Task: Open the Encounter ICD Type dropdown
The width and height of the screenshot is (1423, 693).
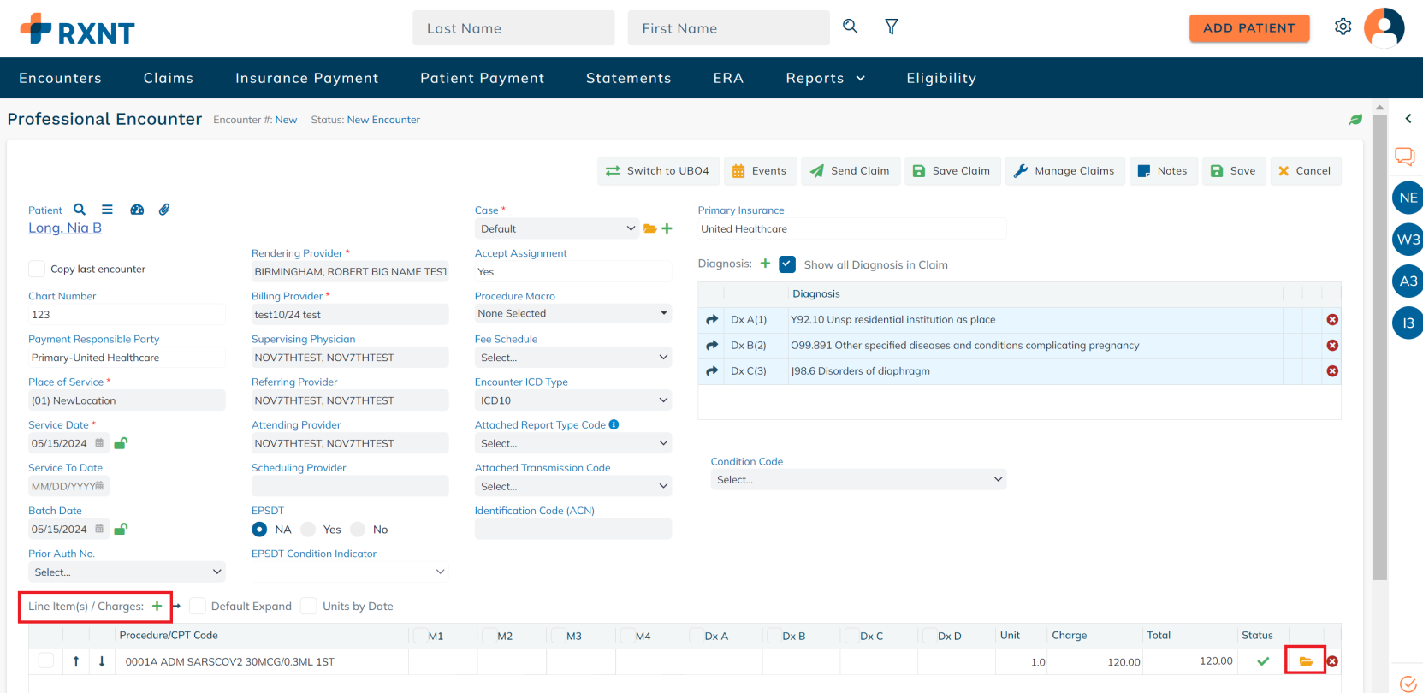Action: [x=572, y=400]
